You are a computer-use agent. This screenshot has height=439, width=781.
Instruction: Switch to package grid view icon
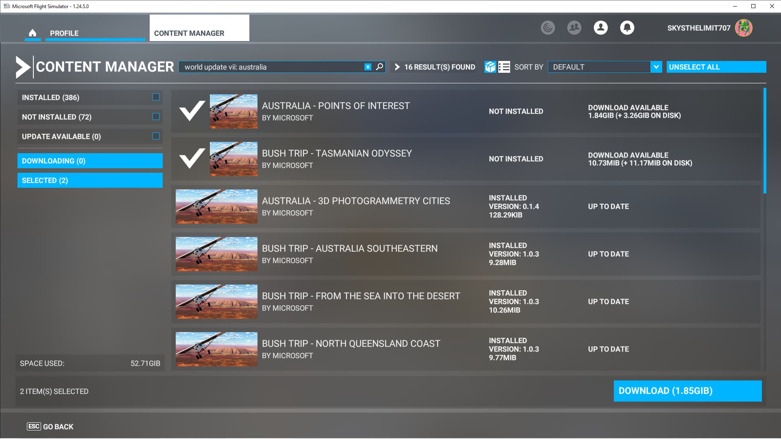[490, 67]
